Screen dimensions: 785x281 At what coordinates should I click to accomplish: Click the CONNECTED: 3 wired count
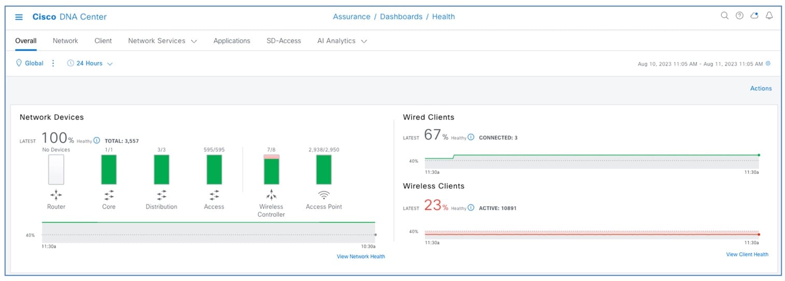click(498, 138)
